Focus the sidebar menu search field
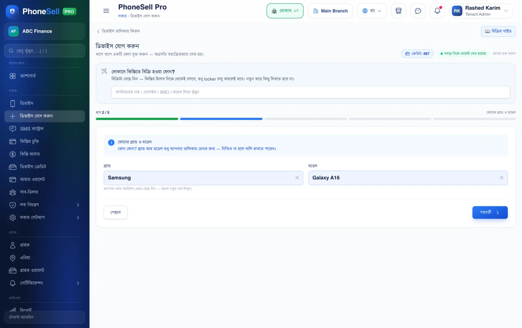 (45, 51)
